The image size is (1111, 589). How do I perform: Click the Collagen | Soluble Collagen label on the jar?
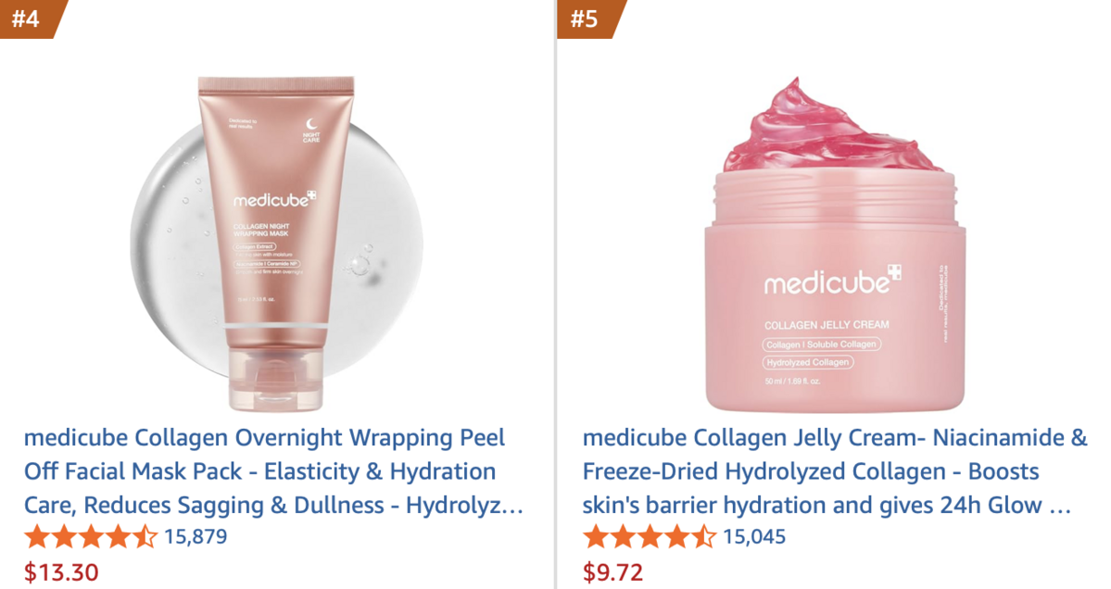(x=822, y=345)
